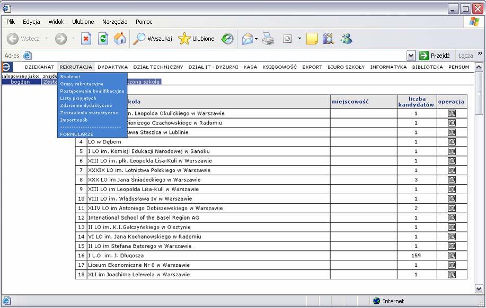The height and width of the screenshot is (308, 486).
Task: Open operation icon for I L.O. Długosza row
Action: coord(452,256)
